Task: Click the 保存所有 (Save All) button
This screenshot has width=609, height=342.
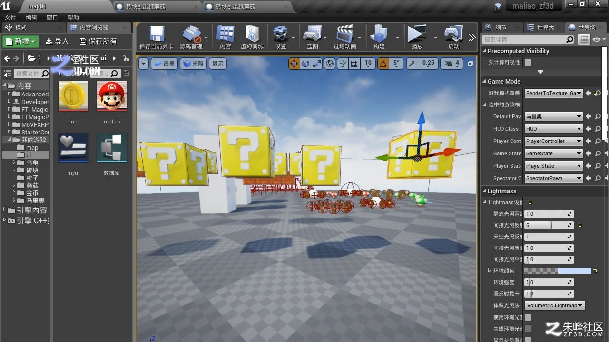Action: (x=98, y=41)
